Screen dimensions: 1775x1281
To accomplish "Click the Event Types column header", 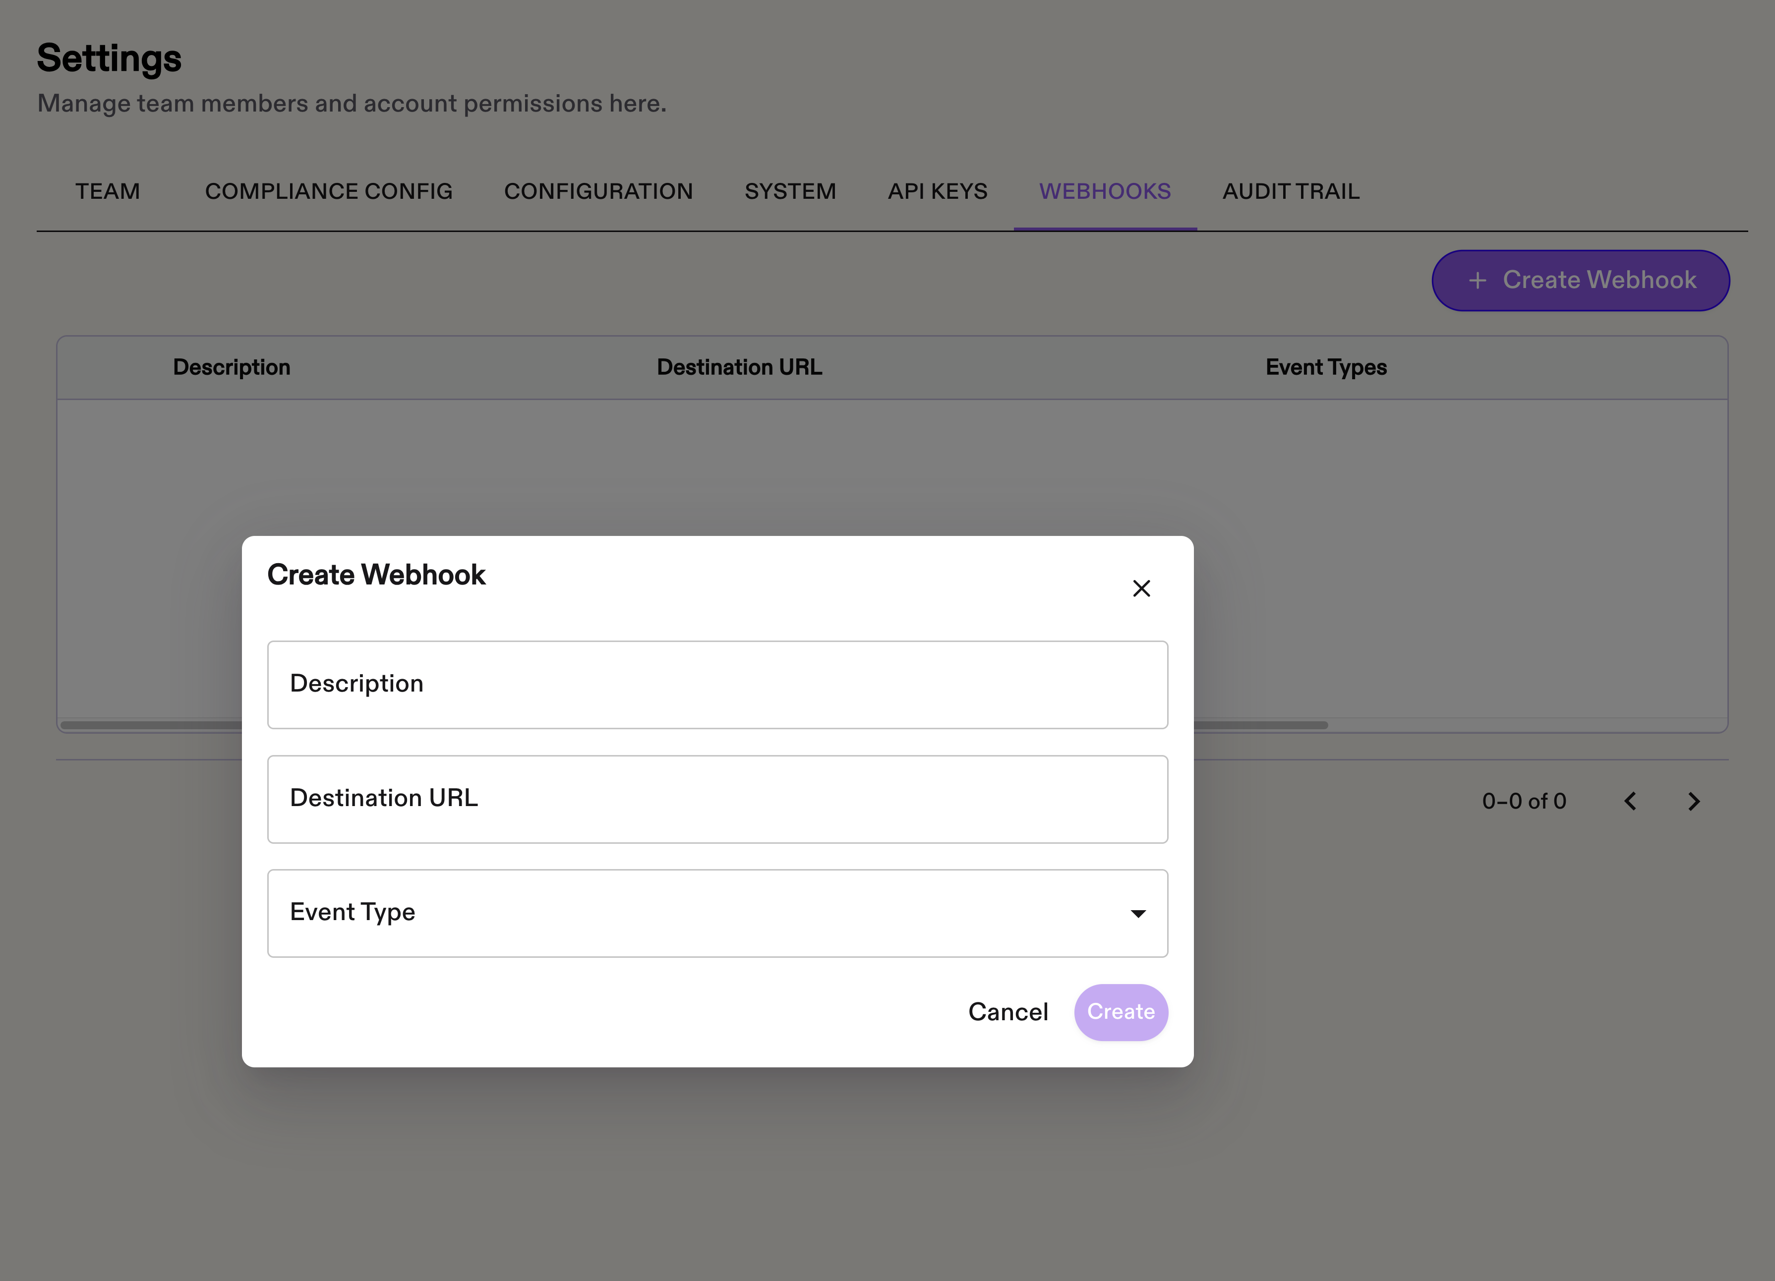I will 1326,368.
